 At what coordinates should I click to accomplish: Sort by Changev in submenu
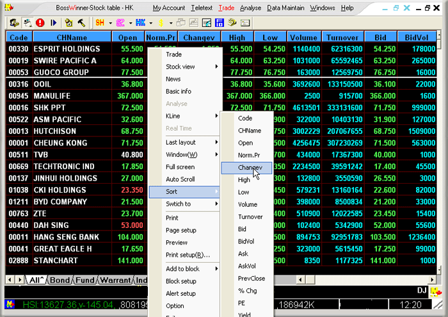tap(246, 168)
